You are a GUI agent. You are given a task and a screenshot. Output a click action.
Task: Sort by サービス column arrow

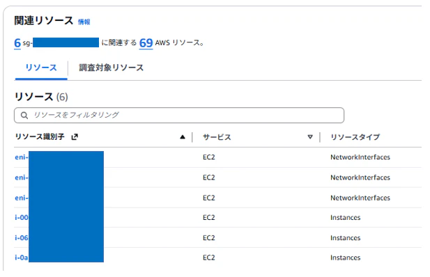310,137
